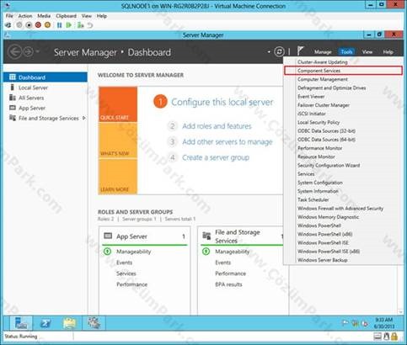Click Create a server group link
Image resolution: width=407 pixels, height=345 pixels.
point(216,157)
